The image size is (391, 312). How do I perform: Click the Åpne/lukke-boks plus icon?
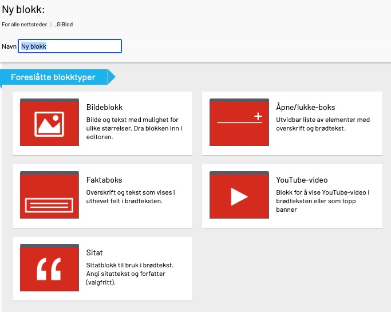[x=258, y=117]
